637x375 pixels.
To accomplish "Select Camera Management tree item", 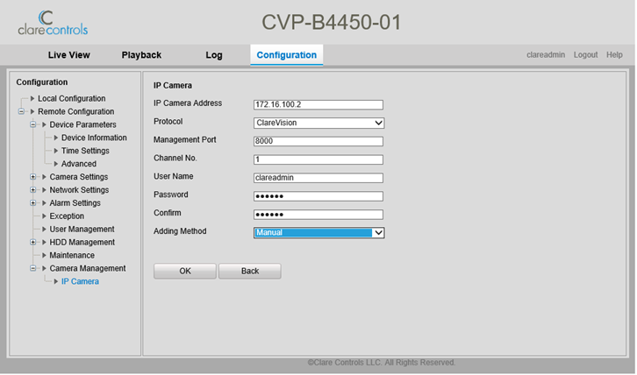I will pos(88,268).
